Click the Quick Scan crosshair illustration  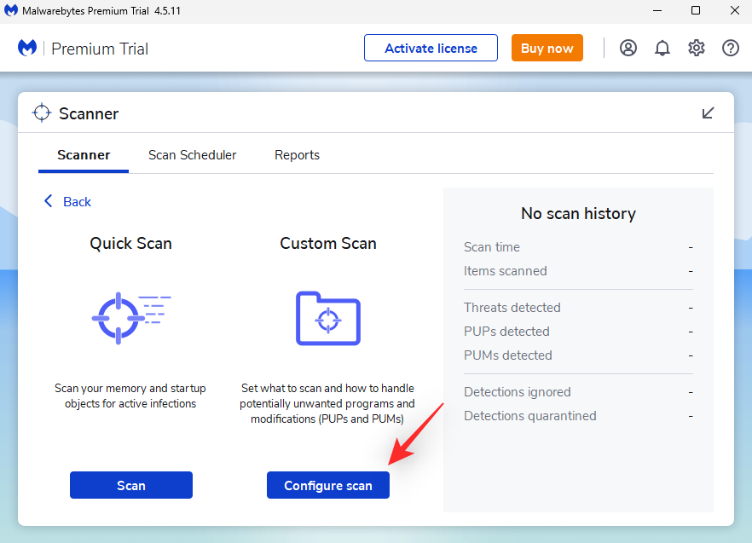[x=130, y=316]
